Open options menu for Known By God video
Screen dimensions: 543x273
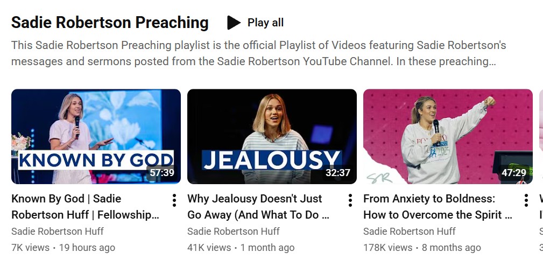(x=174, y=201)
